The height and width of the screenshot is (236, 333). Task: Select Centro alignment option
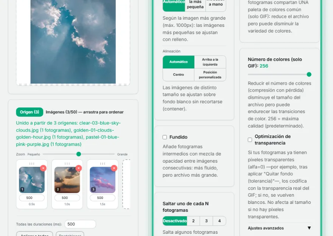click(179, 75)
